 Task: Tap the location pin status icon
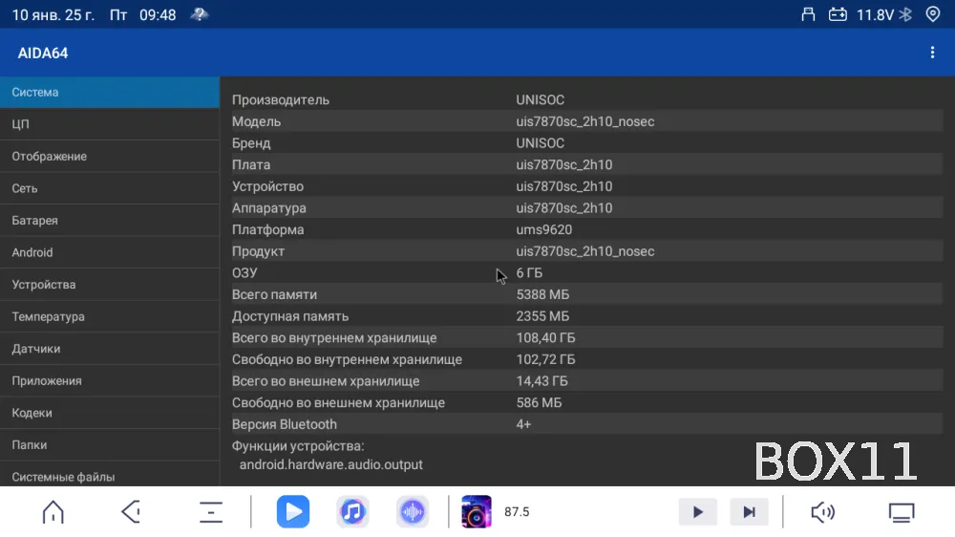point(932,14)
